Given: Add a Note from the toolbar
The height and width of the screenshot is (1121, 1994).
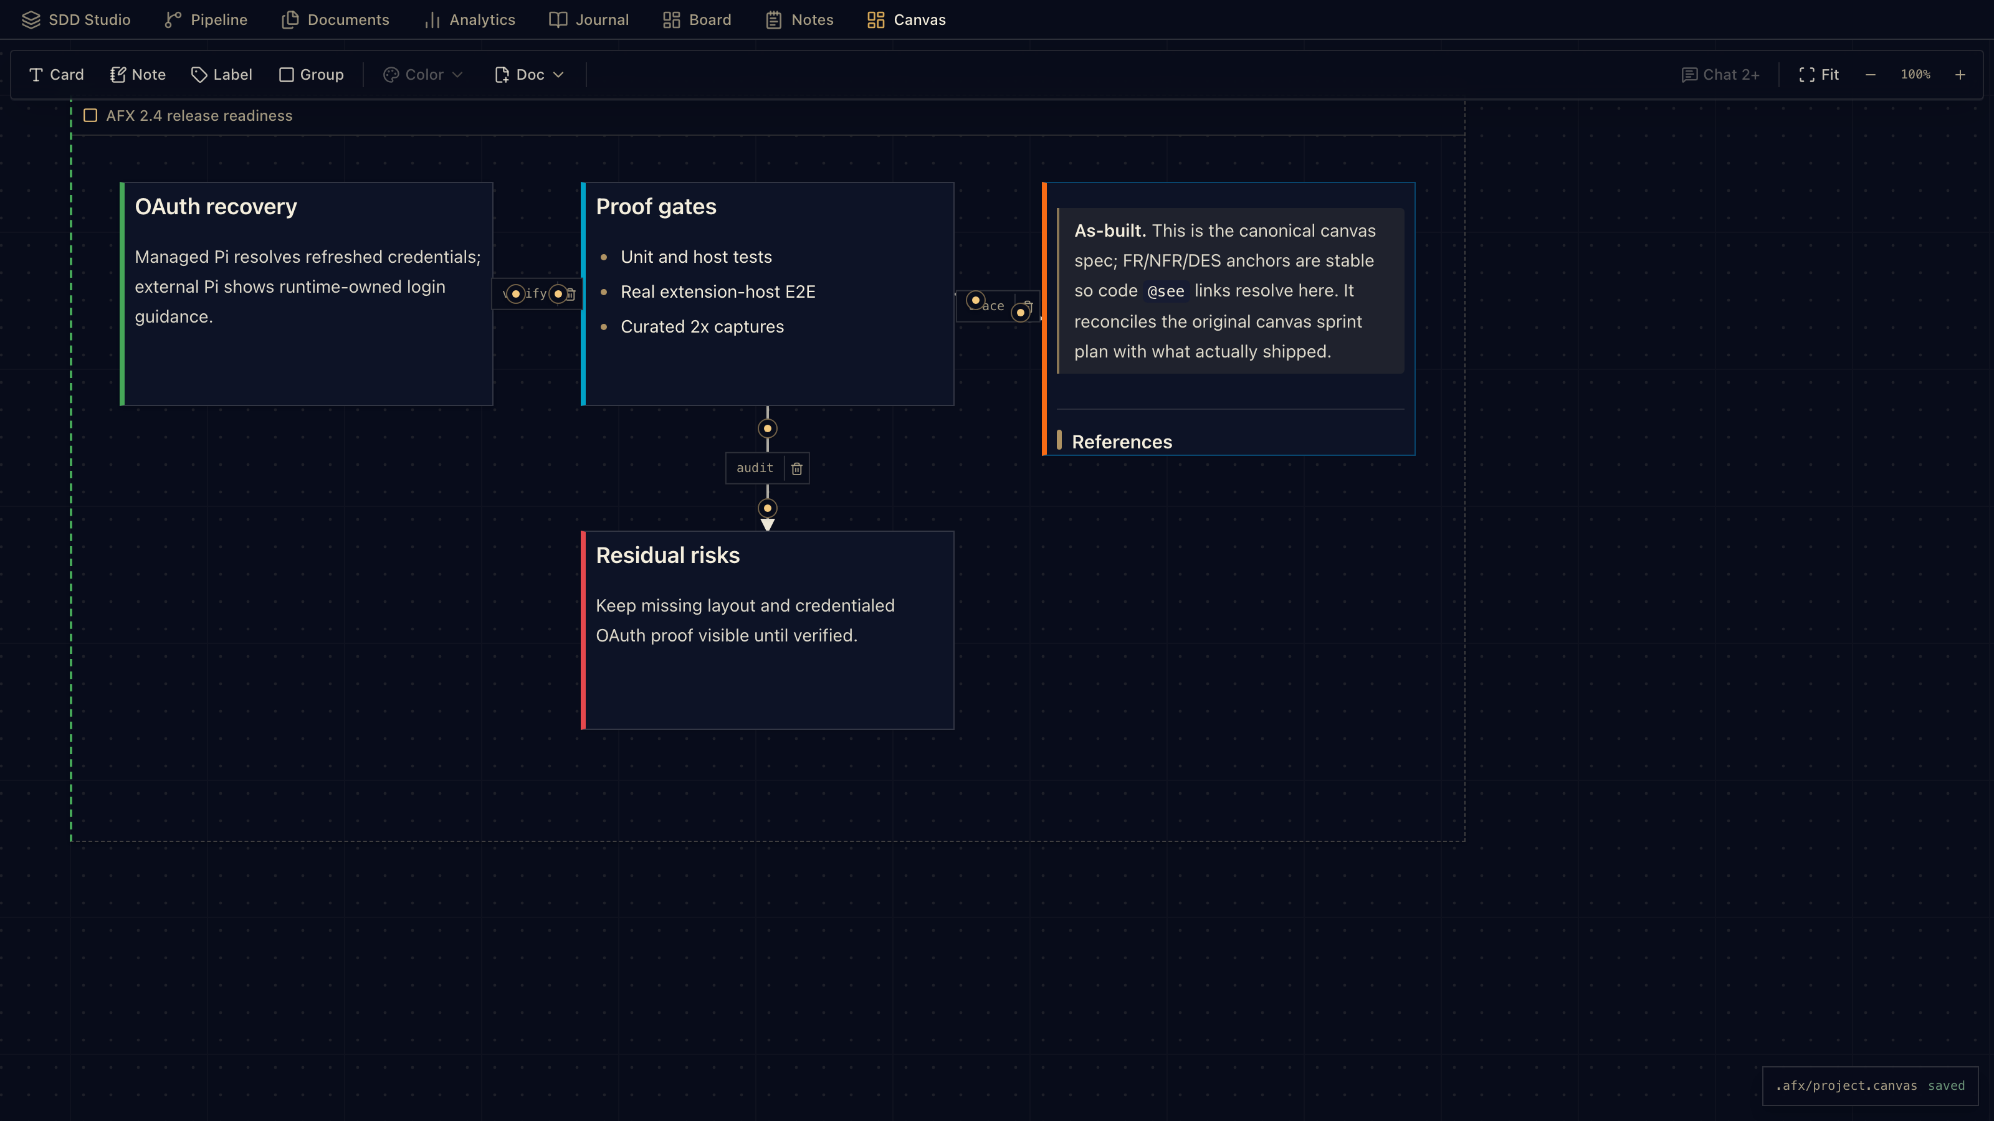Looking at the screenshot, I should [x=138, y=74].
